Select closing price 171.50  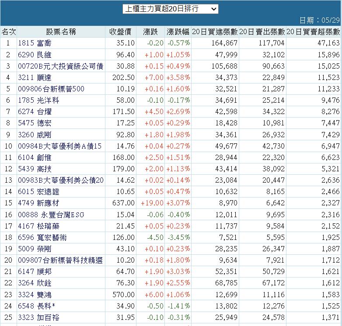(123, 111)
